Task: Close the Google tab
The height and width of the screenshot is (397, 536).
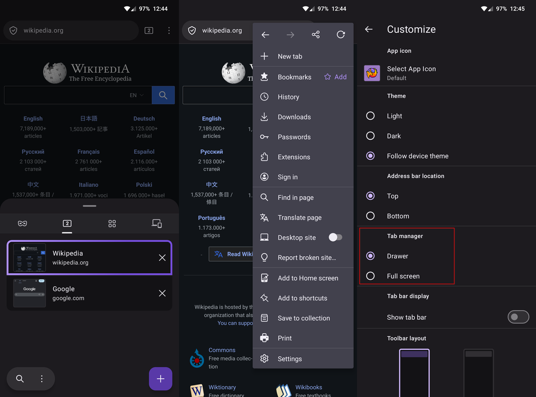Action: [x=162, y=293]
